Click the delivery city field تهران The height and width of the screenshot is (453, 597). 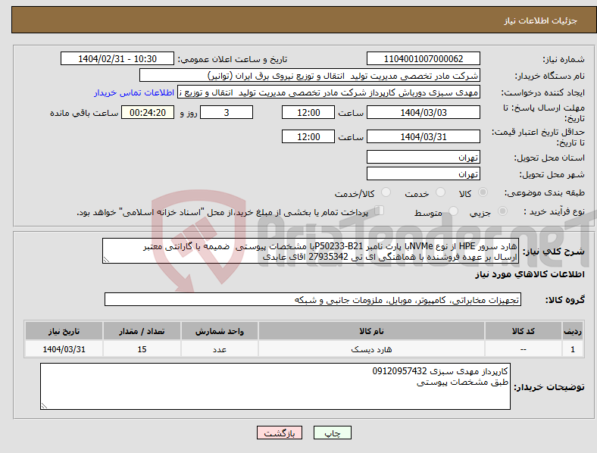tap(423, 174)
